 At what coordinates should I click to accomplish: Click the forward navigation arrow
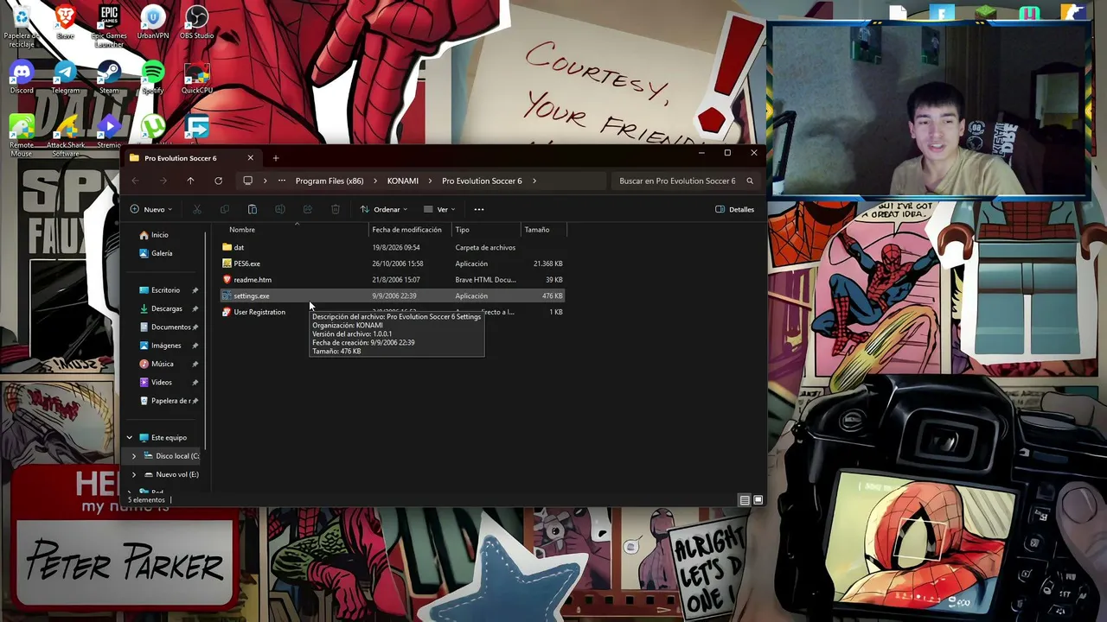point(163,181)
